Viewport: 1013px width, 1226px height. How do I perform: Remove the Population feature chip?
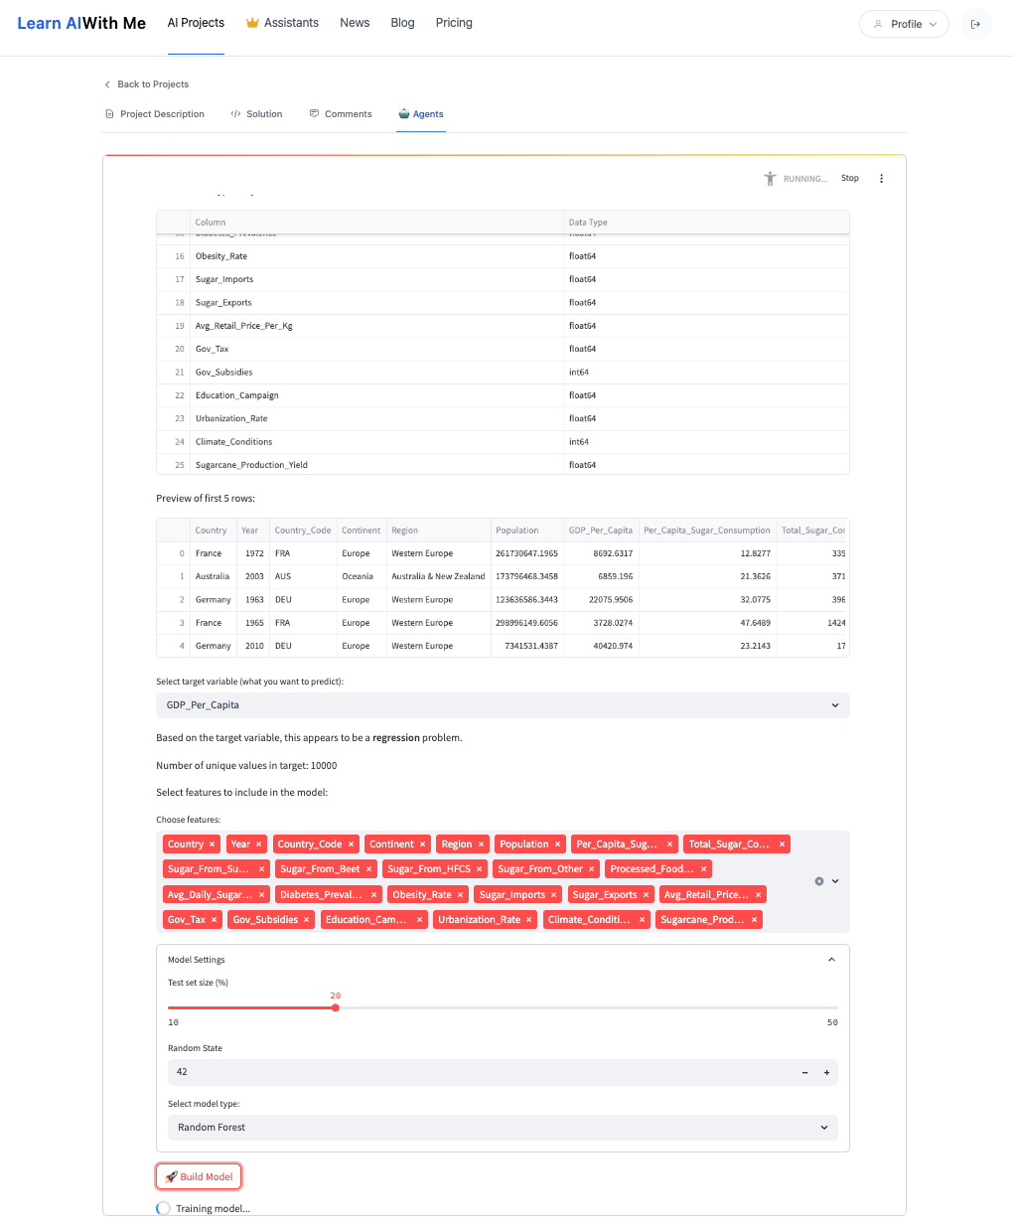coord(557,844)
